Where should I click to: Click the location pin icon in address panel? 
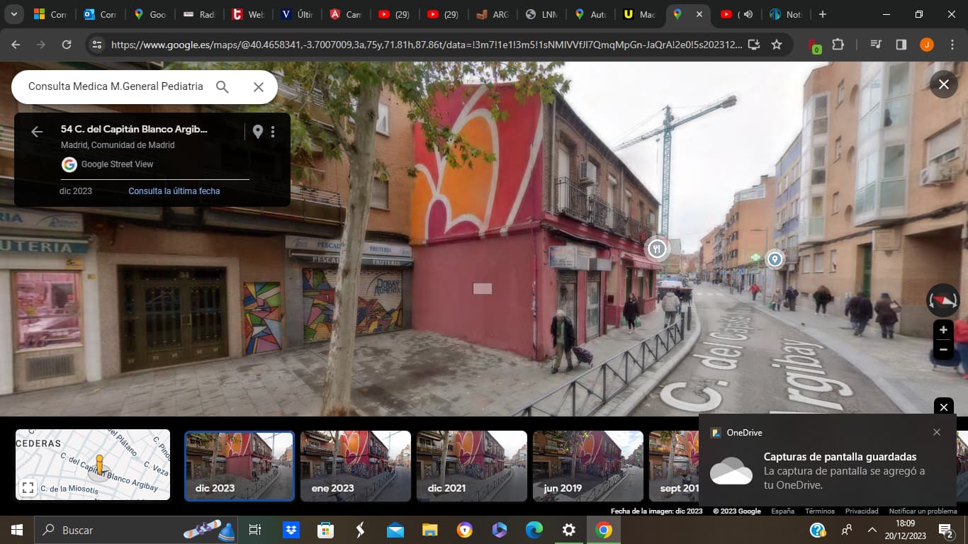point(258,132)
